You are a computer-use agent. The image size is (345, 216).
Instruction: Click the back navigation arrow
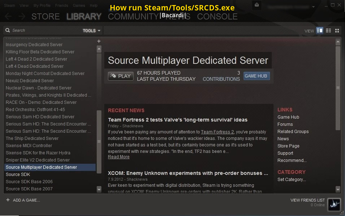8,17
